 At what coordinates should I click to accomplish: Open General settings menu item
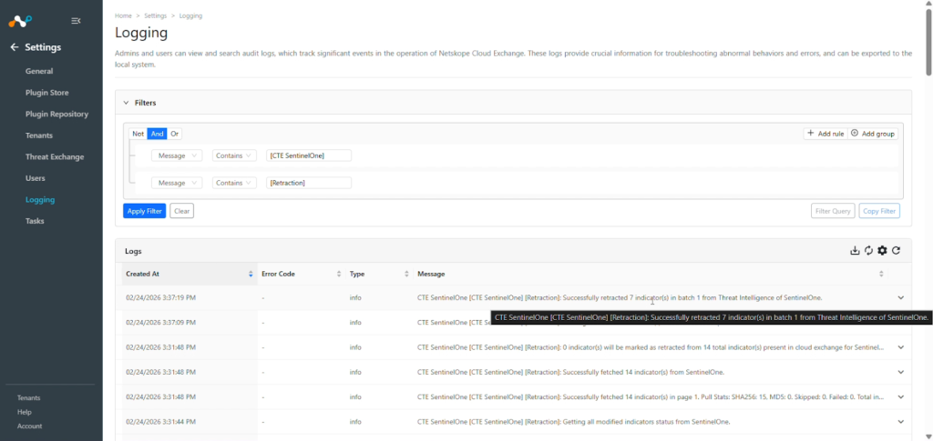pos(39,71)
